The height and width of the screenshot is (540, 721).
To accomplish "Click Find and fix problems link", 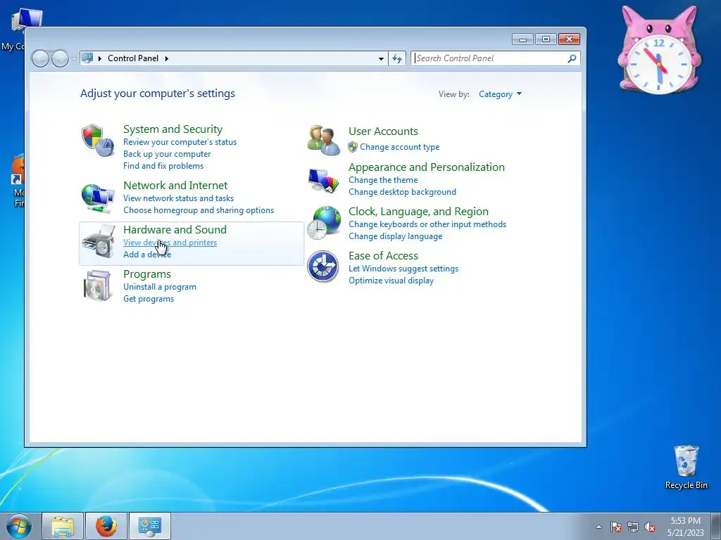I will [163, 166].
